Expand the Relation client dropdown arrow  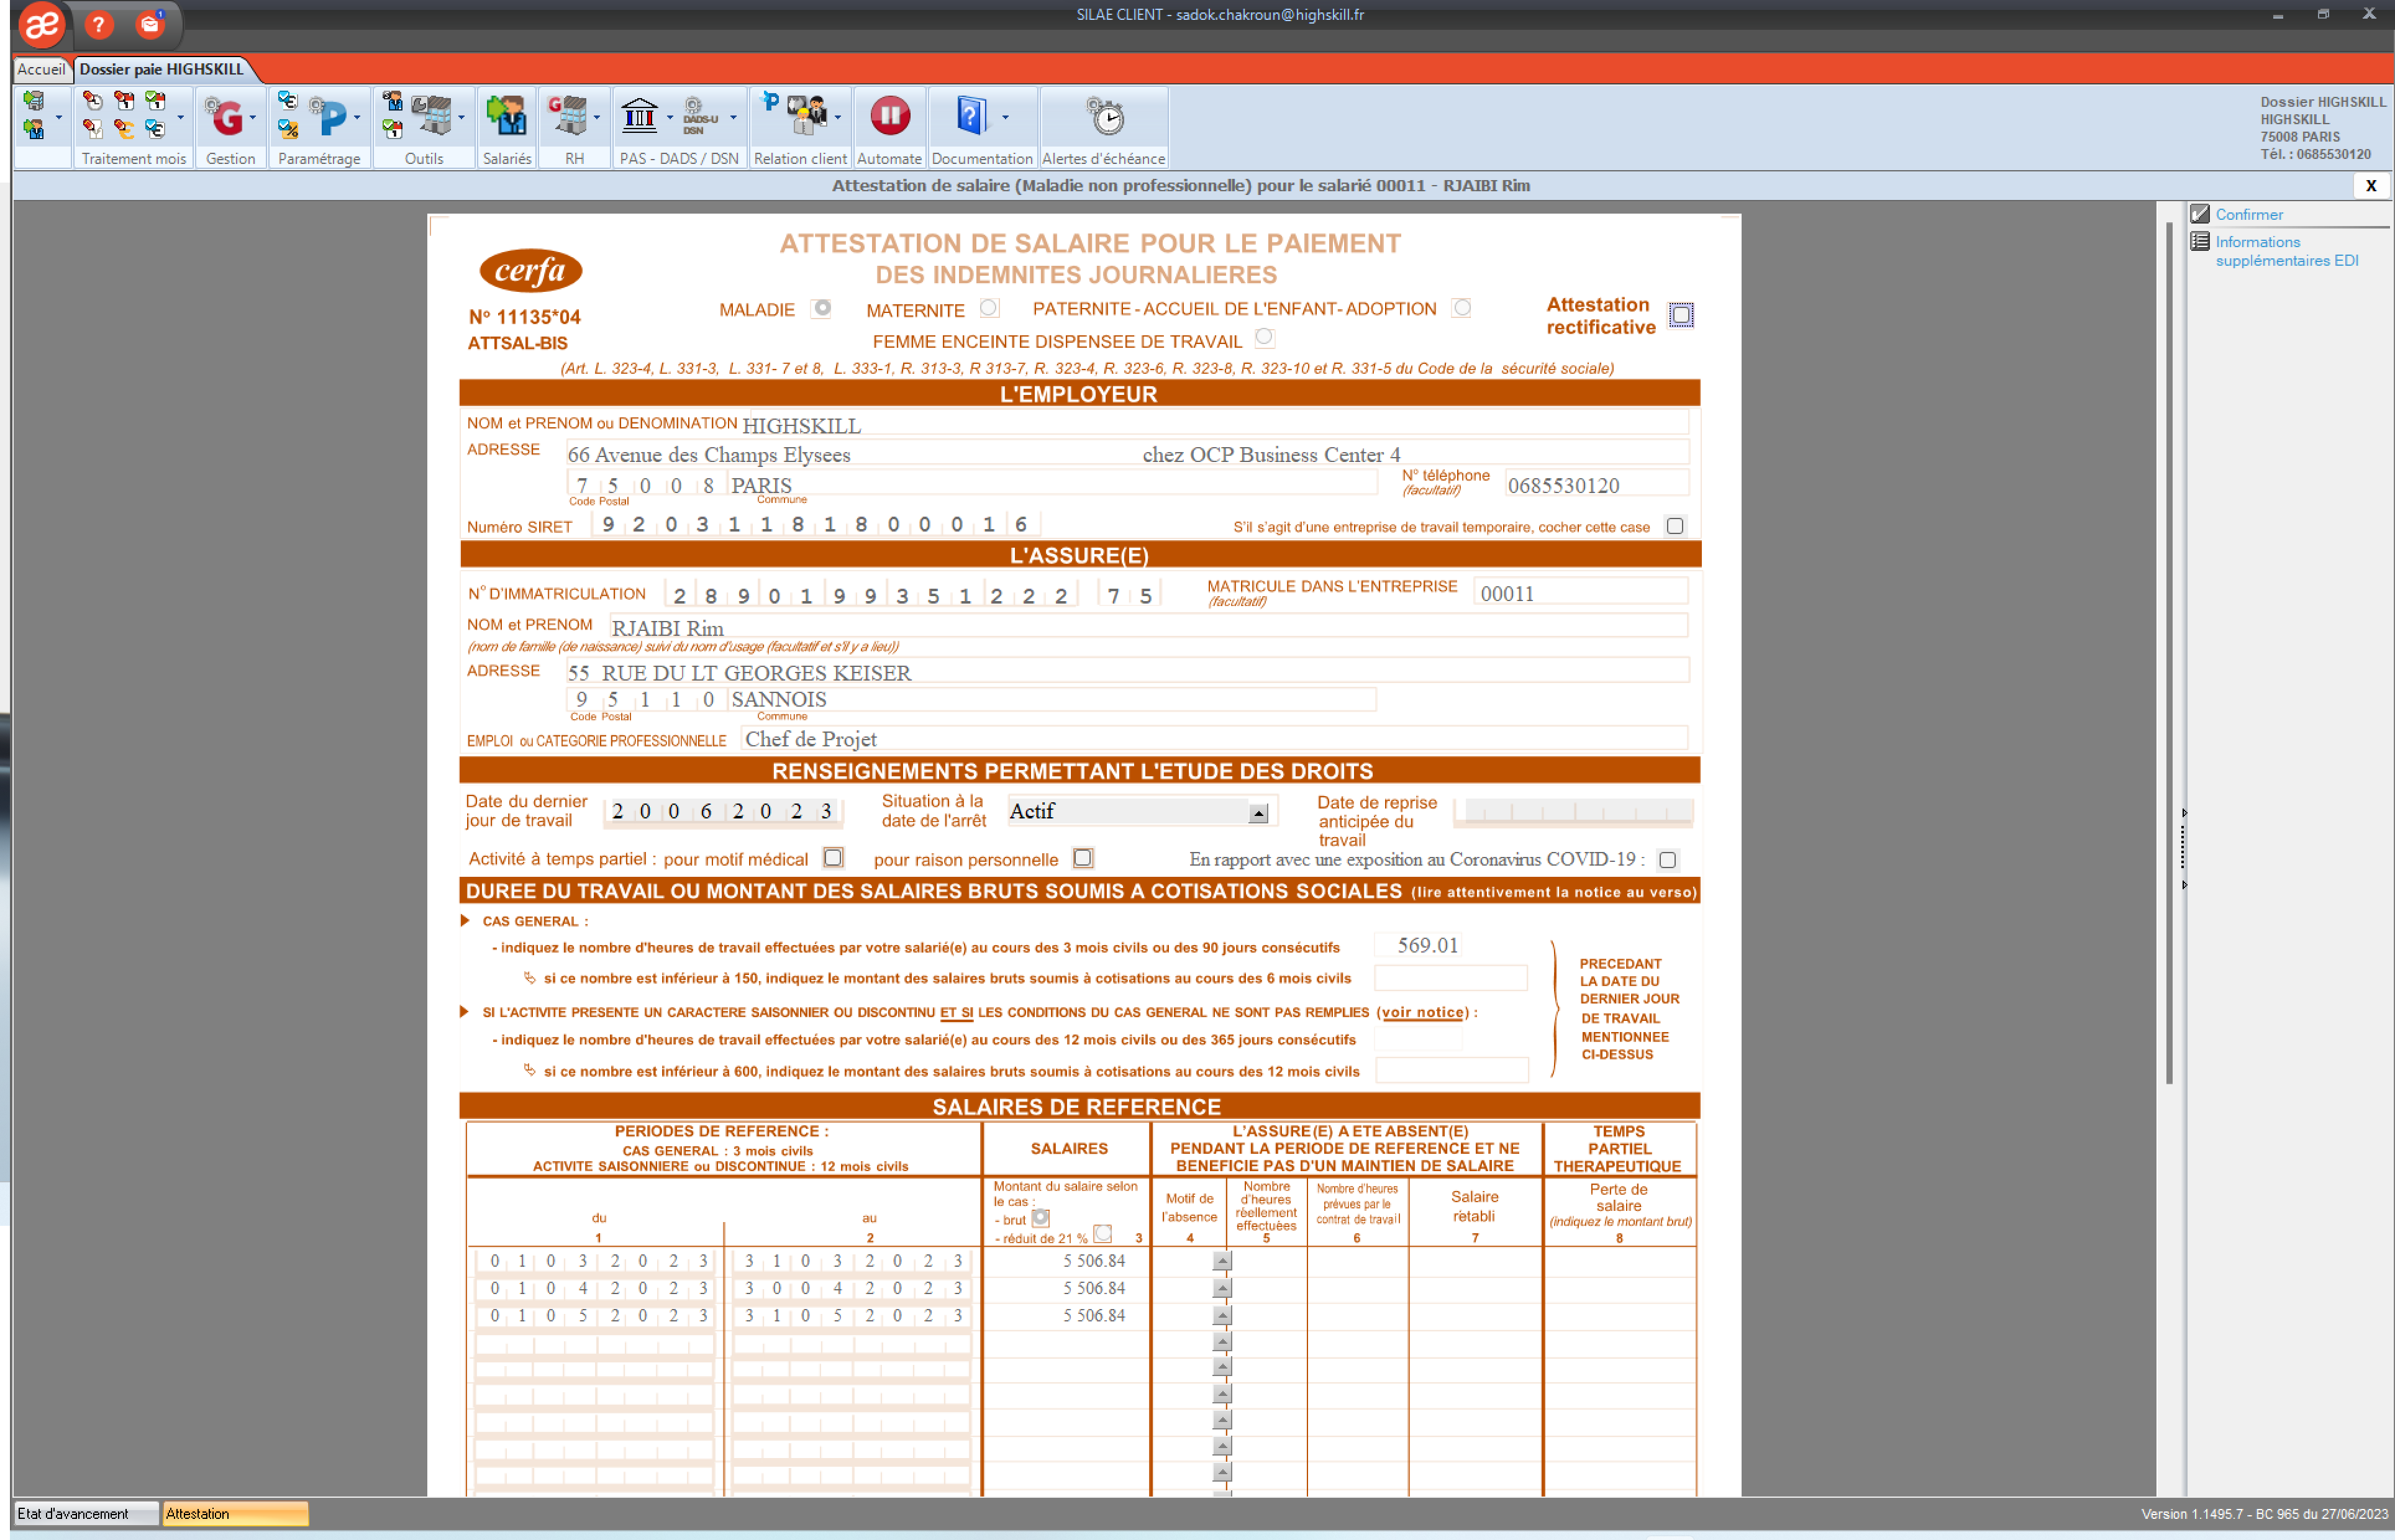click(x=838, y=118)
